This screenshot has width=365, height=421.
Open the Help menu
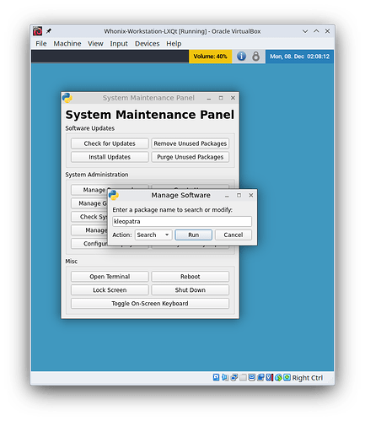174,44
